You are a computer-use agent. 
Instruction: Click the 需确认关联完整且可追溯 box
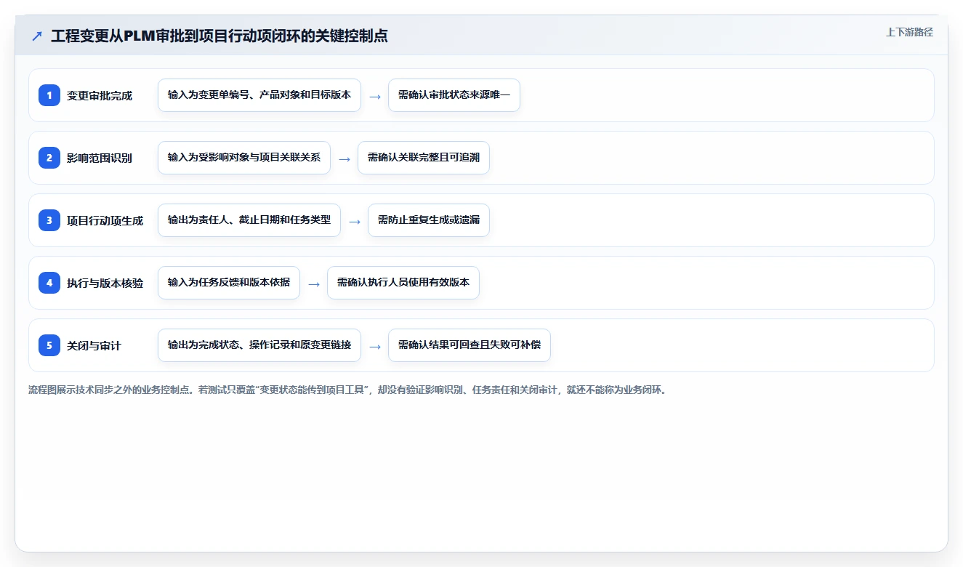point(424,158)
